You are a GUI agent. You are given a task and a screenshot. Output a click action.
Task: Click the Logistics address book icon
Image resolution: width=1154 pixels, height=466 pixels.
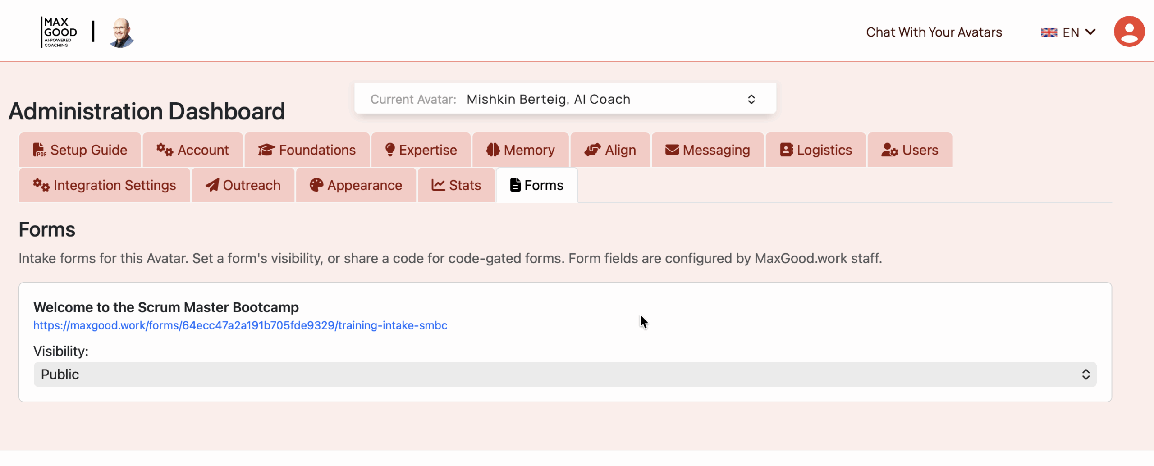(x=787, y=150)
